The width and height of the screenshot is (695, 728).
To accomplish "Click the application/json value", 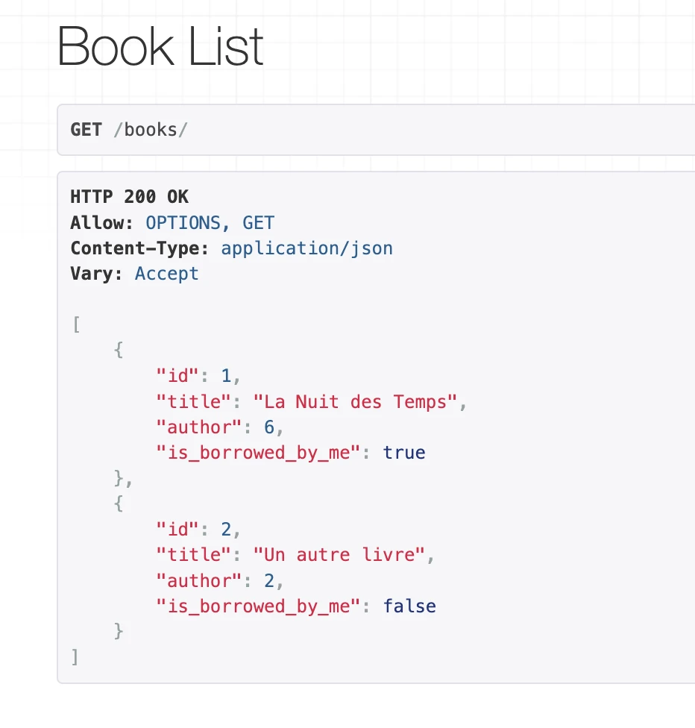I will [306, 248].
